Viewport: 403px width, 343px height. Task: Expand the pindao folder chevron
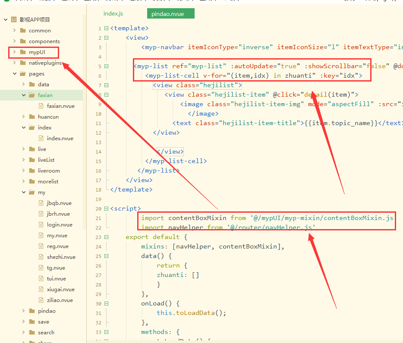[24, 311]
